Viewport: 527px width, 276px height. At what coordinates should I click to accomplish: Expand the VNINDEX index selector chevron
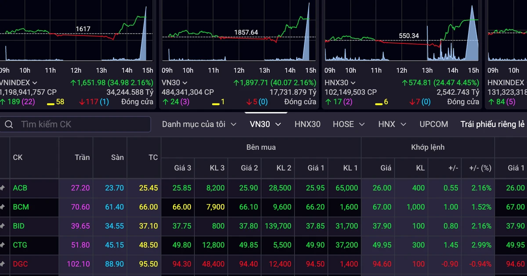[x=35, y=83]
